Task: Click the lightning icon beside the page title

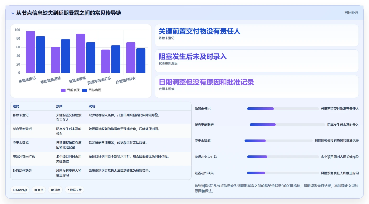Action: [x=12, y=13]
